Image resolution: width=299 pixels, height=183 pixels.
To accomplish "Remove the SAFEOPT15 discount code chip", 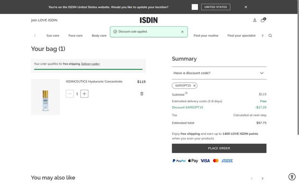I will tap(194, 85).
